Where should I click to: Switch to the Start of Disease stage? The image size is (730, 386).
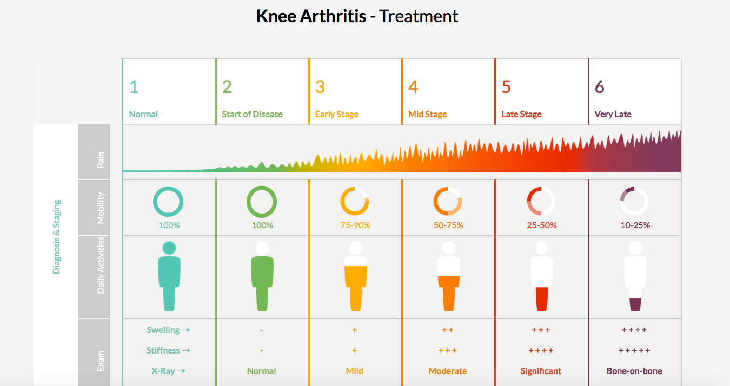[x=262, y=92]
